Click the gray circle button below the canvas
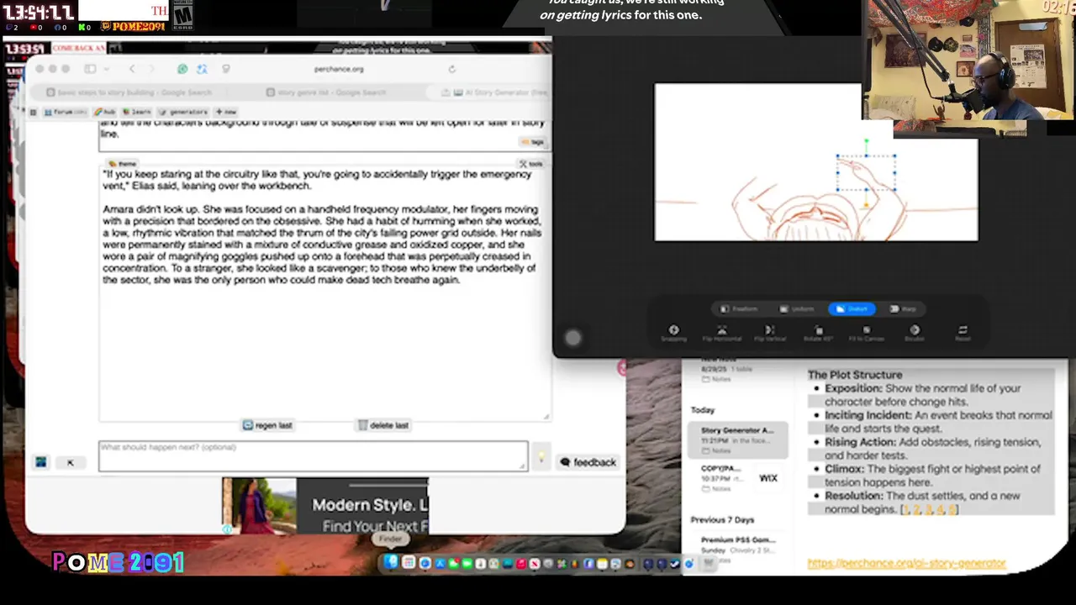 (x=572, y=338)
